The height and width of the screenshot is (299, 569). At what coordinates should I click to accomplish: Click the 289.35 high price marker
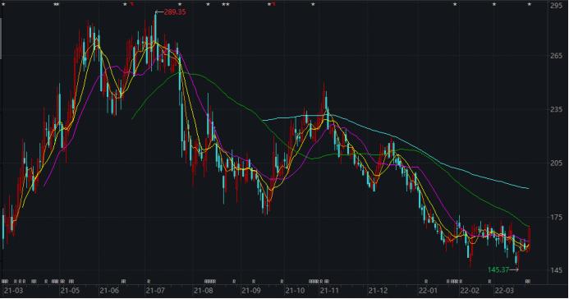(175, 12)
